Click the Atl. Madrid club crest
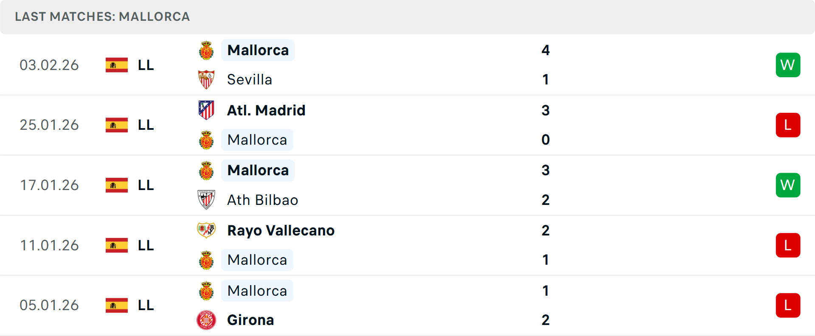This screenshot has width=815, height=336. [206, 110]
